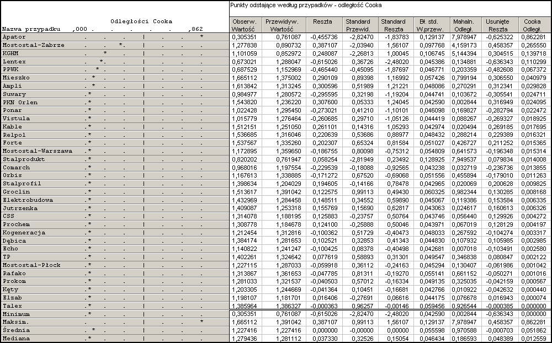Click the Przewidyw. Wartość column header
Image resolution: width=552 pixels, height=343 pixels.
[284, 25]
